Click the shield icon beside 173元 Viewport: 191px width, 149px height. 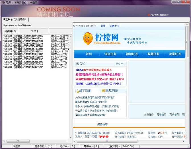click(x=159, y=133)
